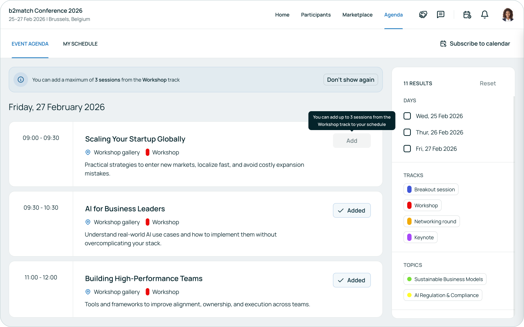Click the info icon in Workshop banner
524x327 pixels.
21,80
